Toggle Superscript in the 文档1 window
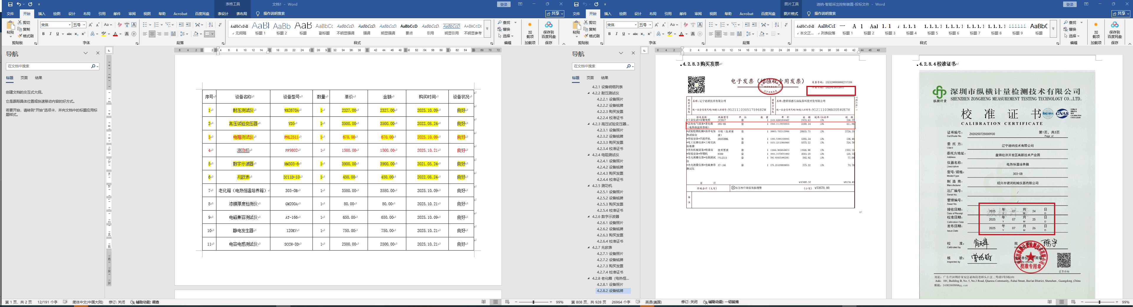 pyautogui.click(x=83, y=34)
